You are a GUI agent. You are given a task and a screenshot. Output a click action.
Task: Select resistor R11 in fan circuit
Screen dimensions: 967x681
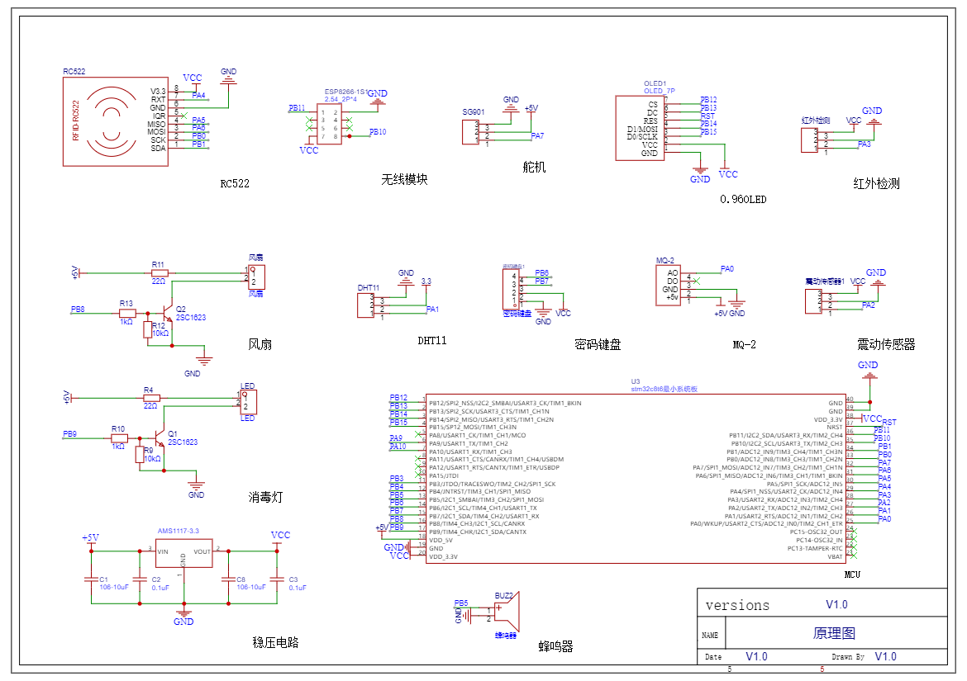pos(160,272)
